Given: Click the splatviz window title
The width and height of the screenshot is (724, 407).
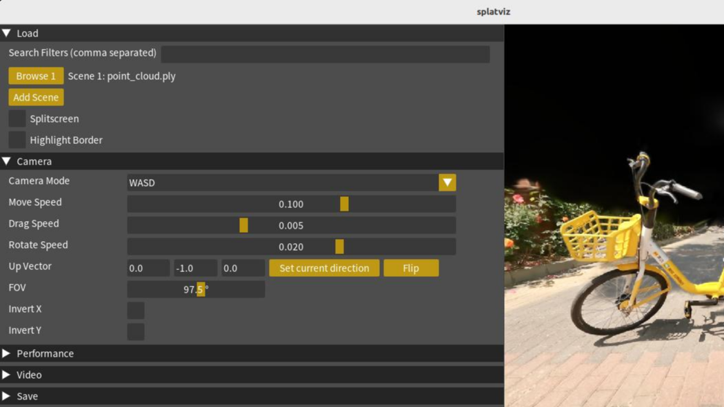Looking at the screenshot, I should coord(493,12).
